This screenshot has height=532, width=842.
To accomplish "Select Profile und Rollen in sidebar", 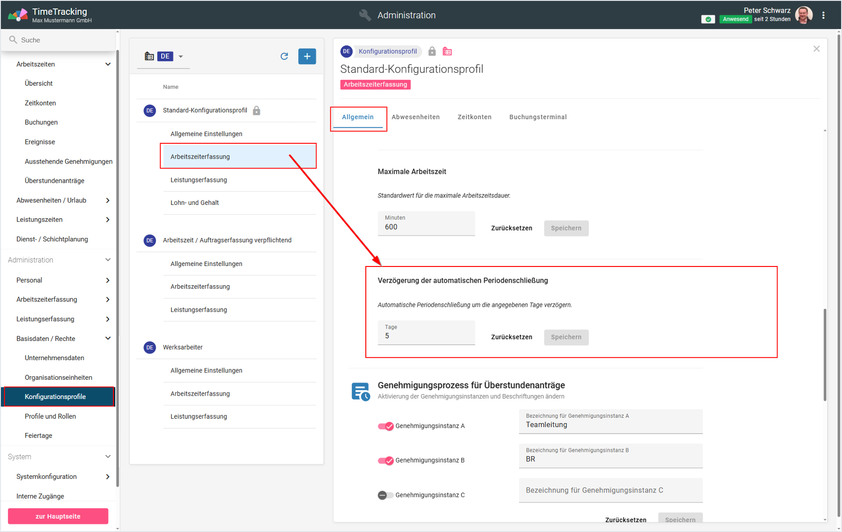I will point(50,416).
